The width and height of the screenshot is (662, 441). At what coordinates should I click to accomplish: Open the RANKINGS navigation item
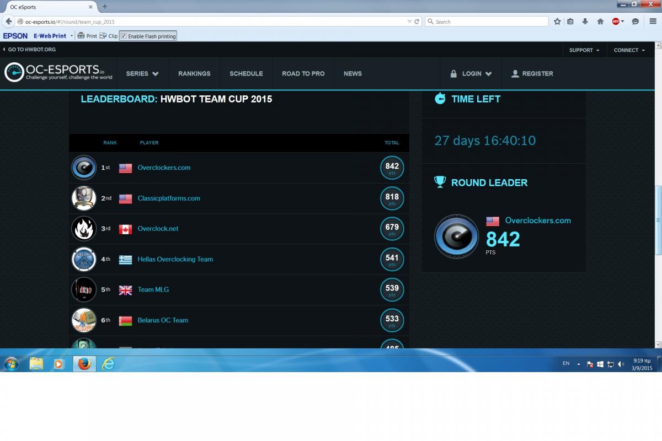(194, 73)
